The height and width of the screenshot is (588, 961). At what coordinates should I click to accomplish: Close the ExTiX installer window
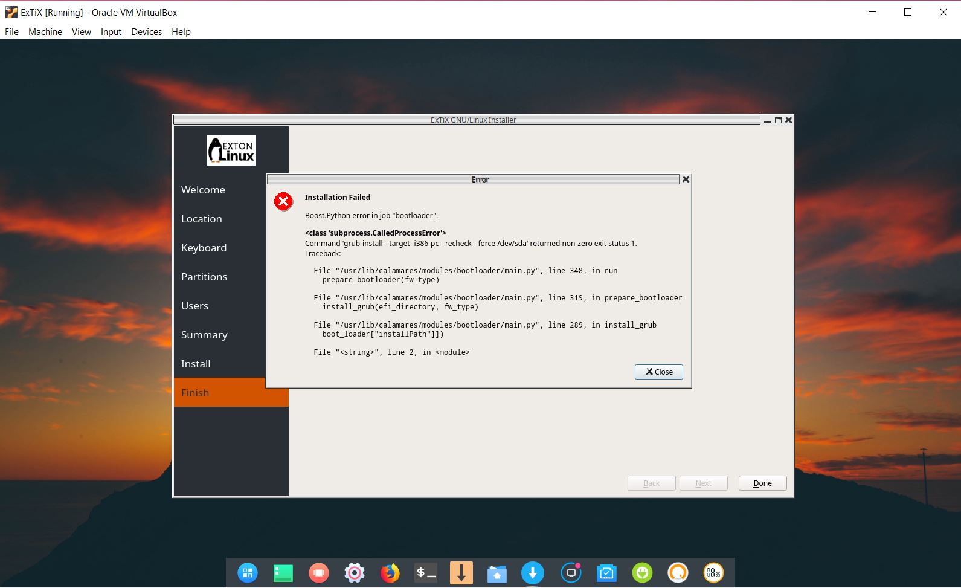click(788, 120)
